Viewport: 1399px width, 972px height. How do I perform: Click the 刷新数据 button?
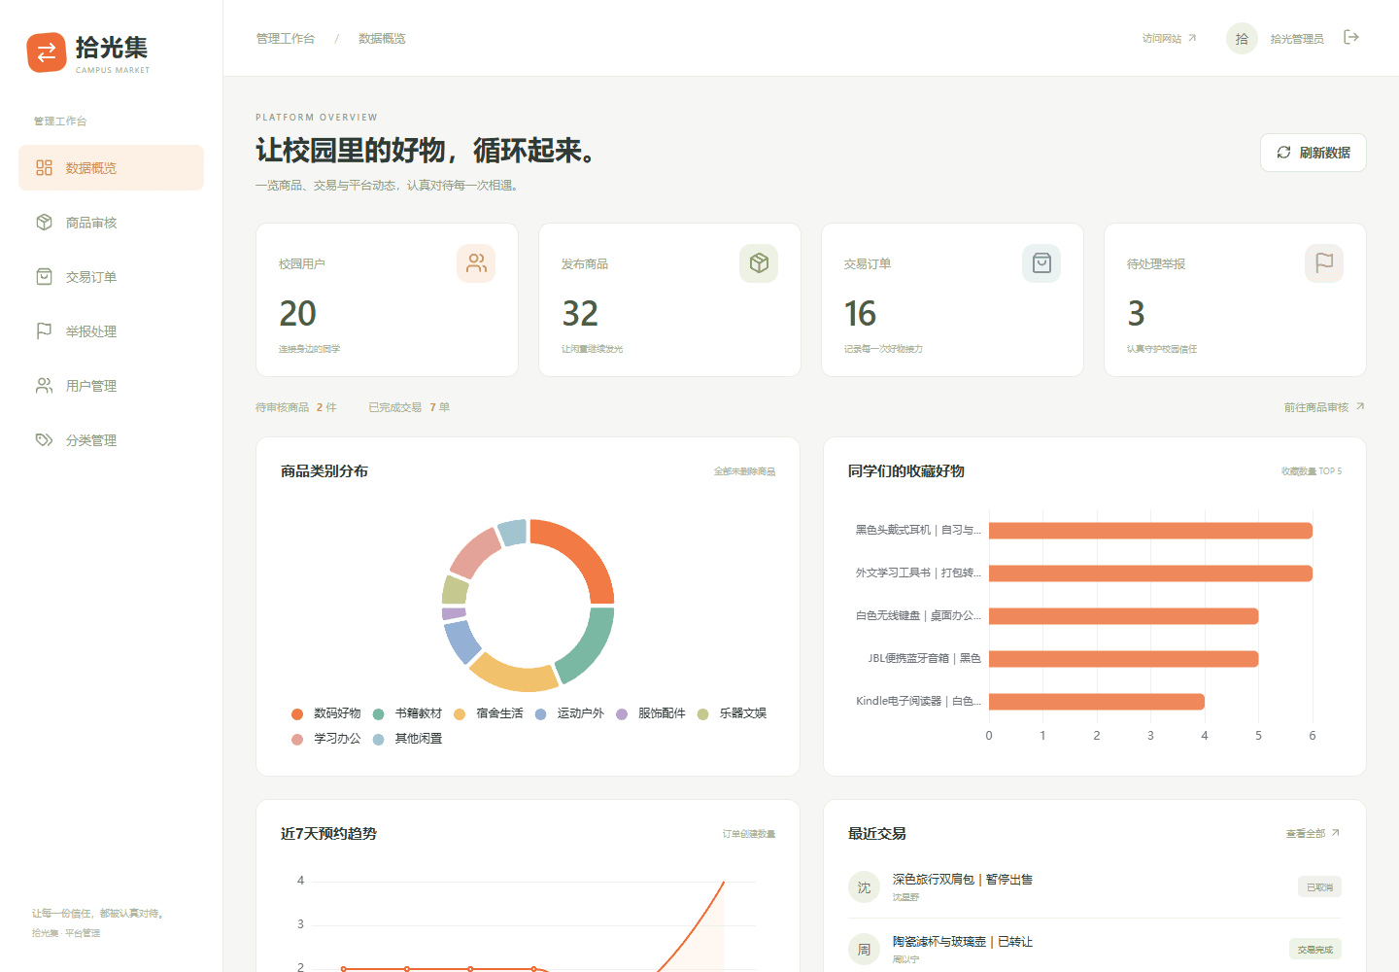(1313, 153)
